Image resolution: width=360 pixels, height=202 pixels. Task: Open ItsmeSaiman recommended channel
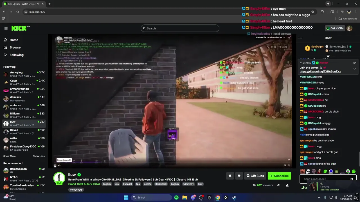click(24, 171)
